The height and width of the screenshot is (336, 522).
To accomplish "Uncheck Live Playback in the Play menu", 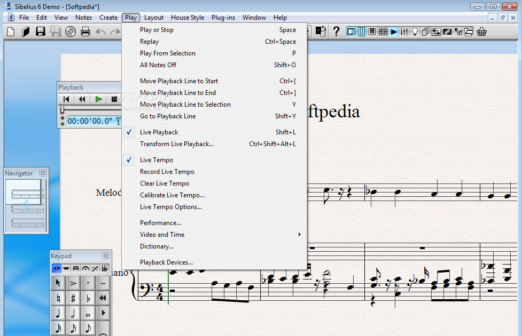I will (214, 132).
